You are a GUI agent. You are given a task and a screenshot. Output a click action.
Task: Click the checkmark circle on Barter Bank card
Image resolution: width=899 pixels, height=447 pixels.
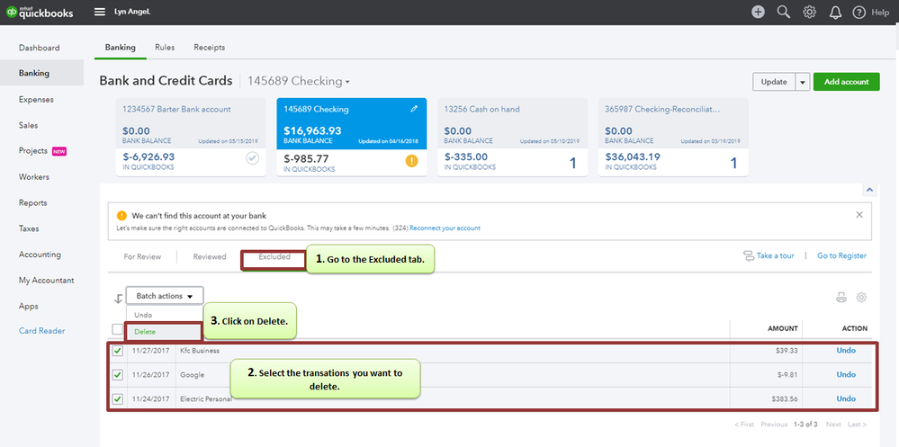252,158
